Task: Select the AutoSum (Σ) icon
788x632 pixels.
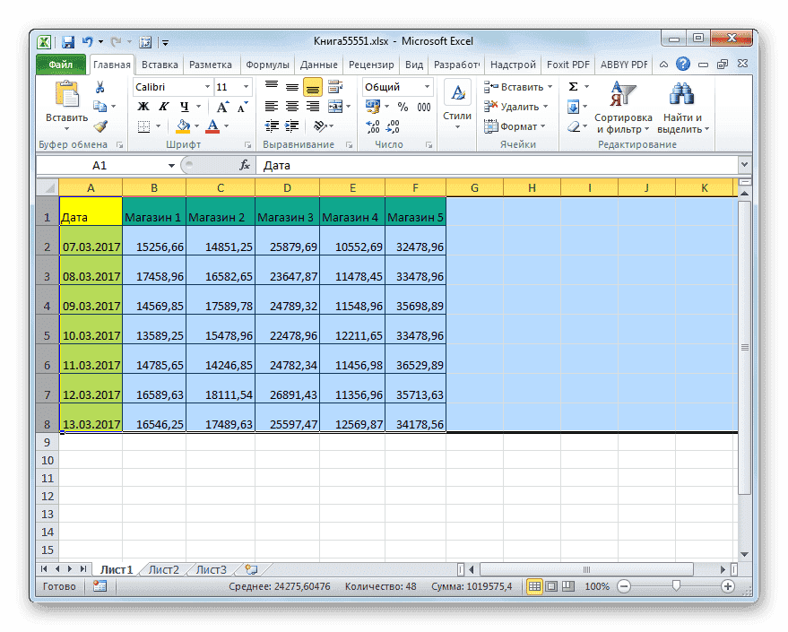Action: [574, 87]
